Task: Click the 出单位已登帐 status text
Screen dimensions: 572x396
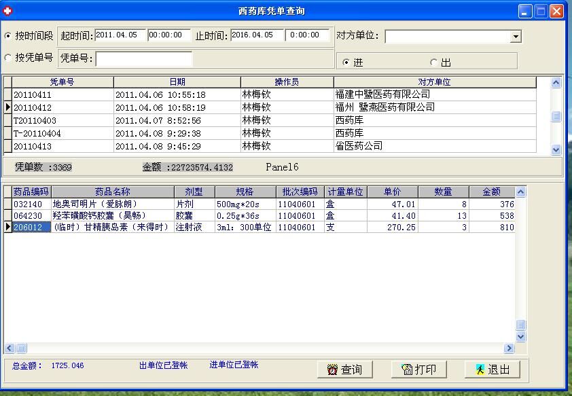Action: click(x=164, y=365)
